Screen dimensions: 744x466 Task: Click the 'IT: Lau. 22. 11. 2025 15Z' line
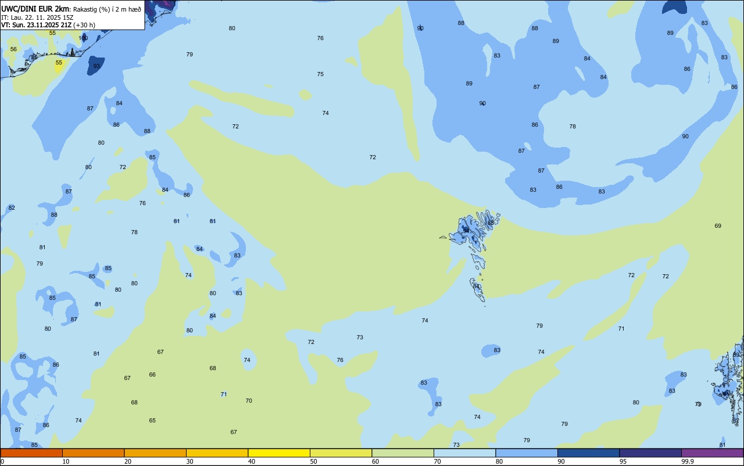(x=37, y=17)
